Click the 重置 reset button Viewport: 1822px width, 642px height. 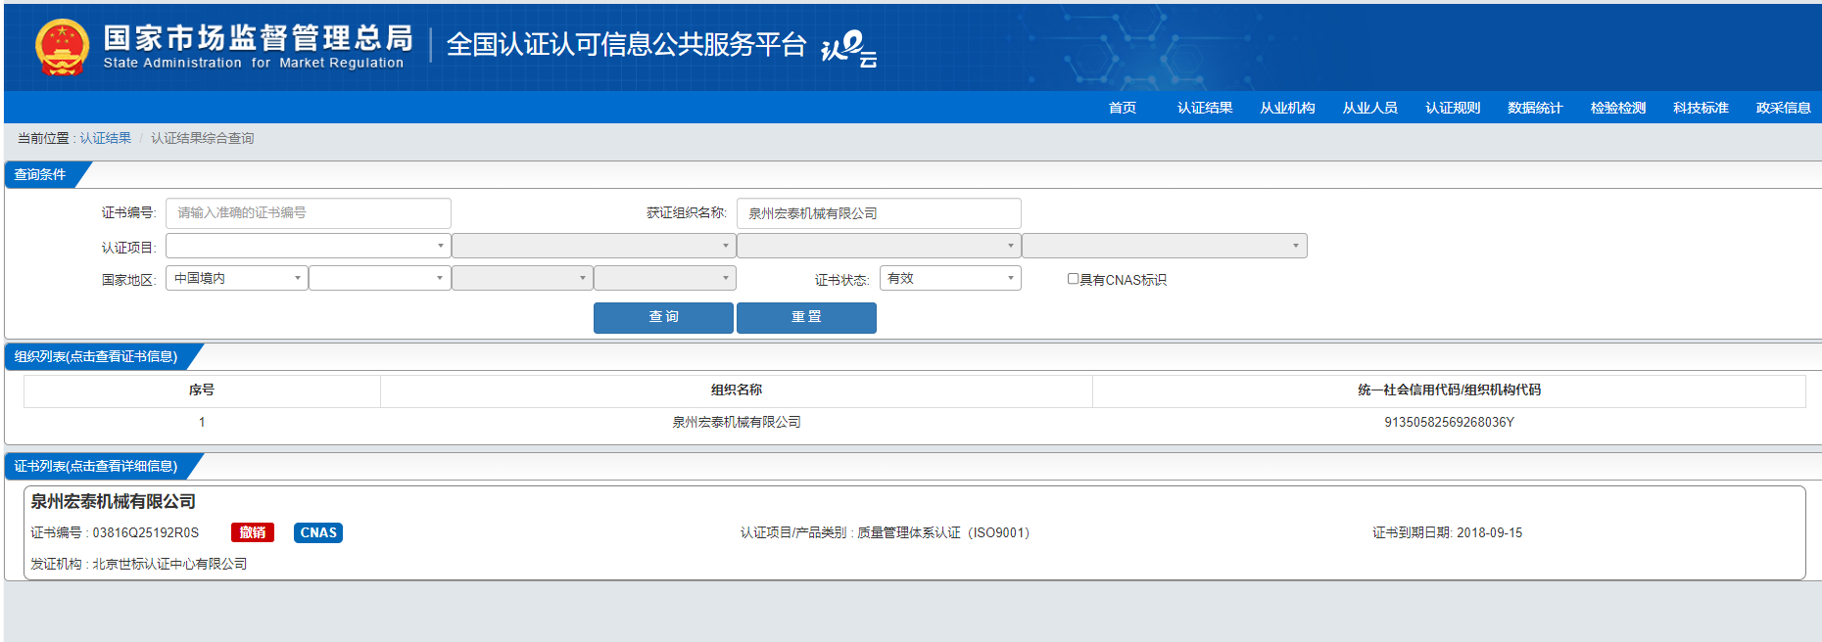tap(806, 317)
